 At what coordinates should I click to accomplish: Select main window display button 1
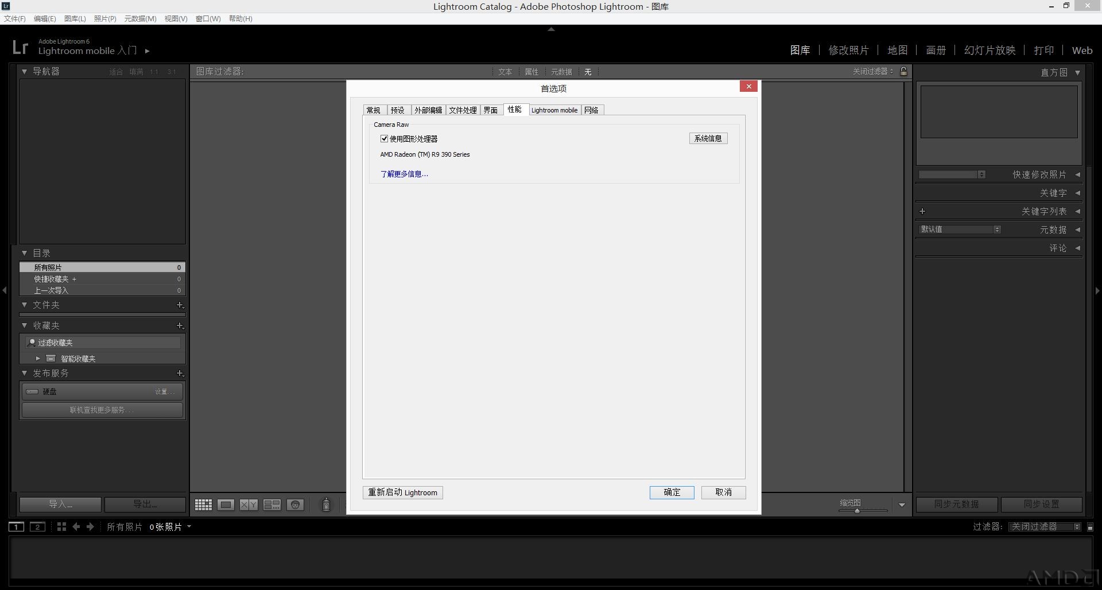pyautogui.click(x=16, y=527)
